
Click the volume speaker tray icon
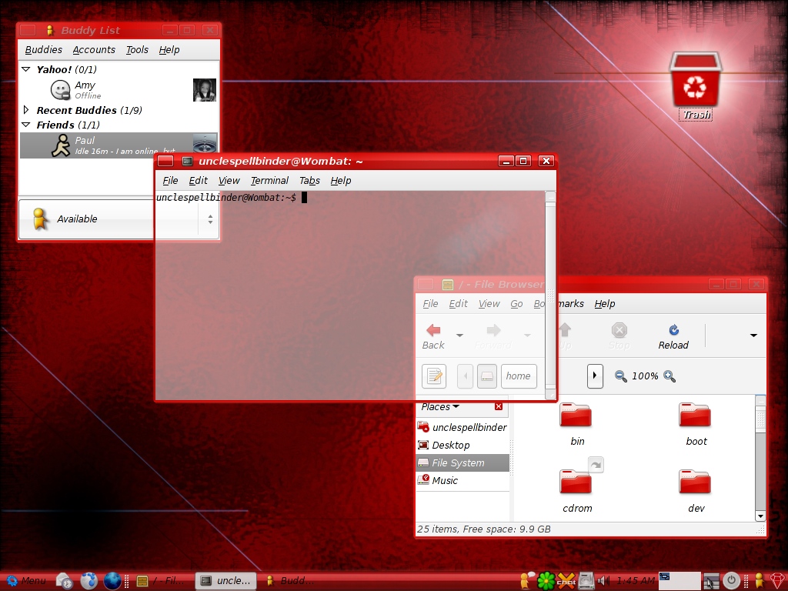(603, 581)
